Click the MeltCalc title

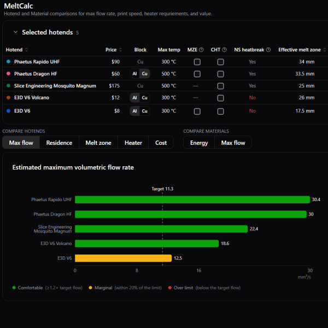click(19, 6)
